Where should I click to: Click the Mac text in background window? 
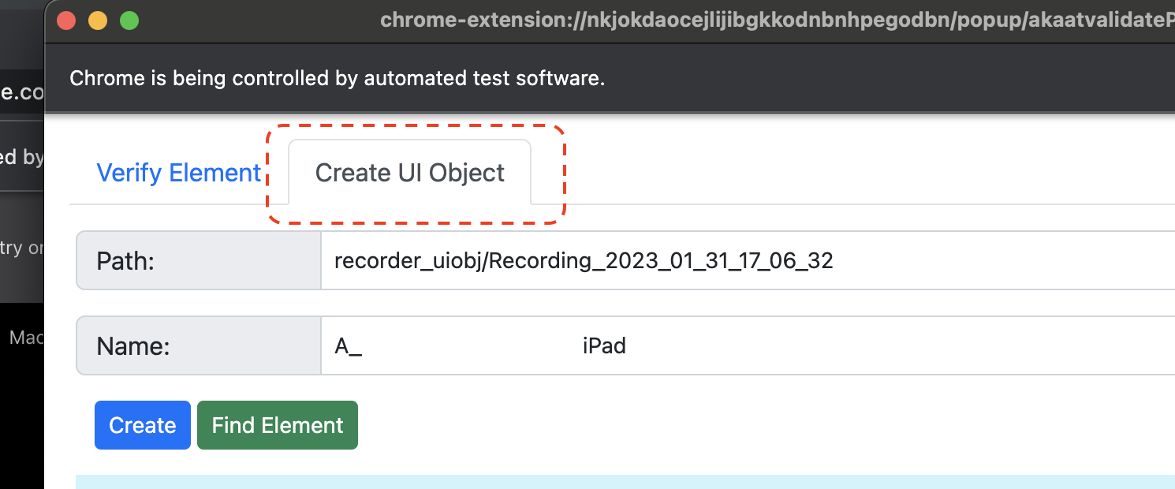27,338
